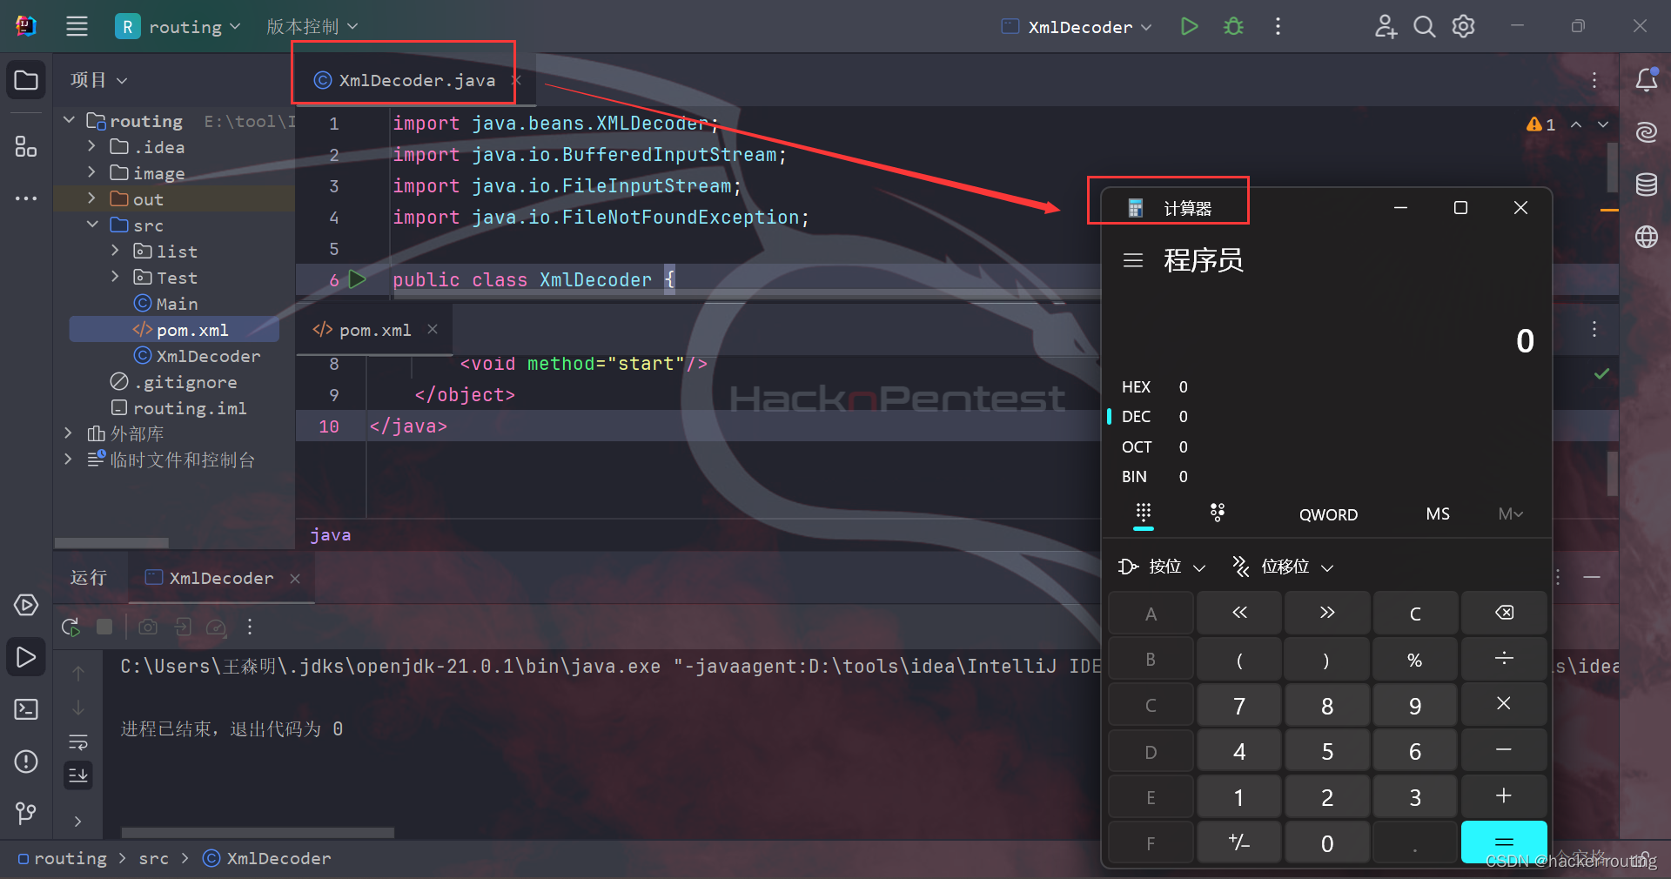Open the 按位 bitwise dropdown
This screenshot has width=1671, height=879.
[x=1162, y=567]
